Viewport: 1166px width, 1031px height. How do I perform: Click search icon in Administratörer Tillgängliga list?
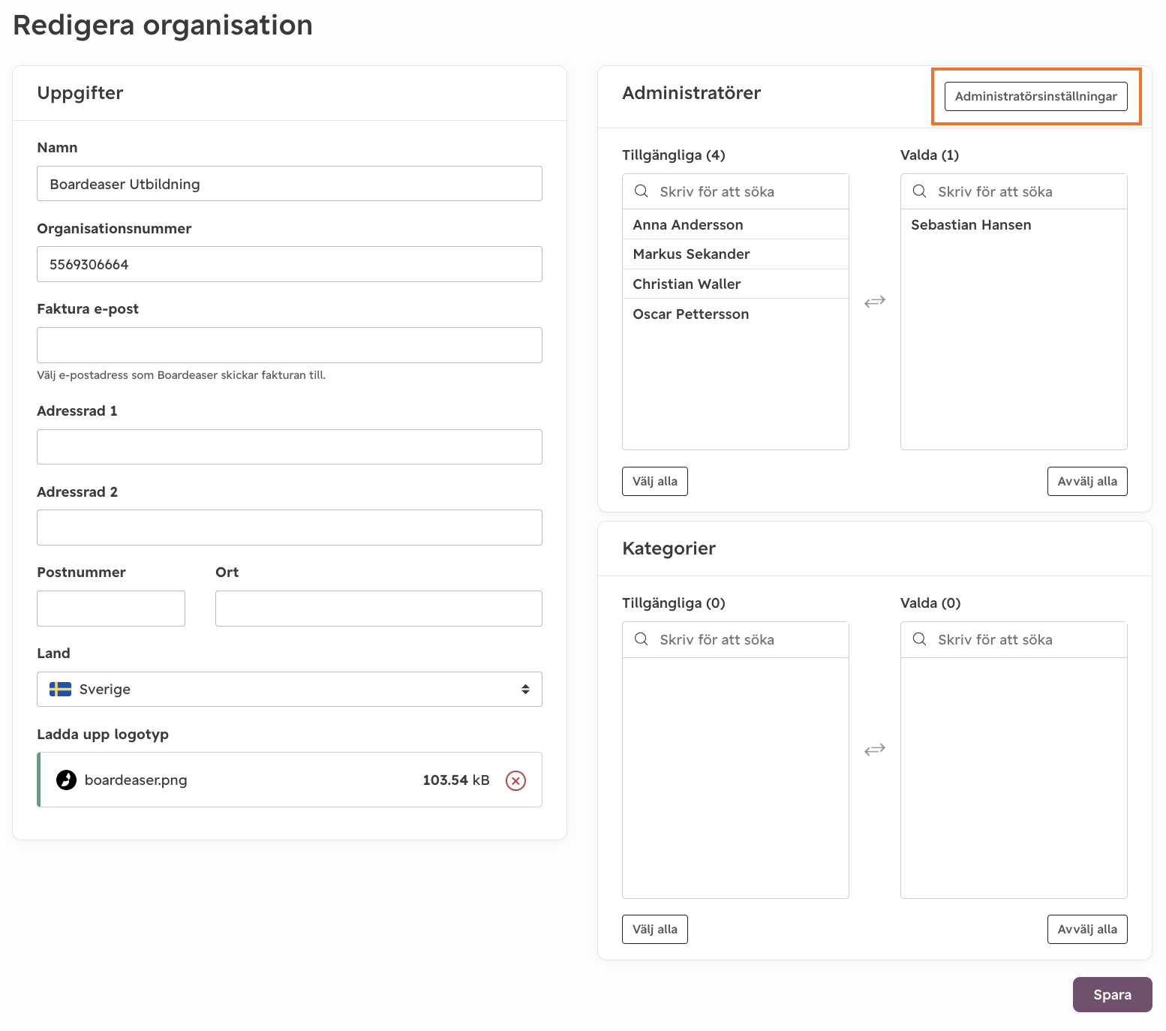point(642,191)
